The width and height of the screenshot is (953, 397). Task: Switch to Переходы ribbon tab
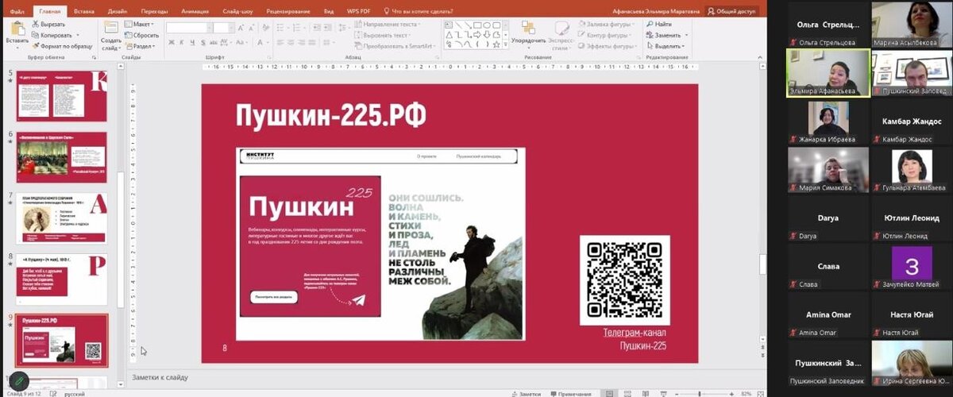point(153,12)
